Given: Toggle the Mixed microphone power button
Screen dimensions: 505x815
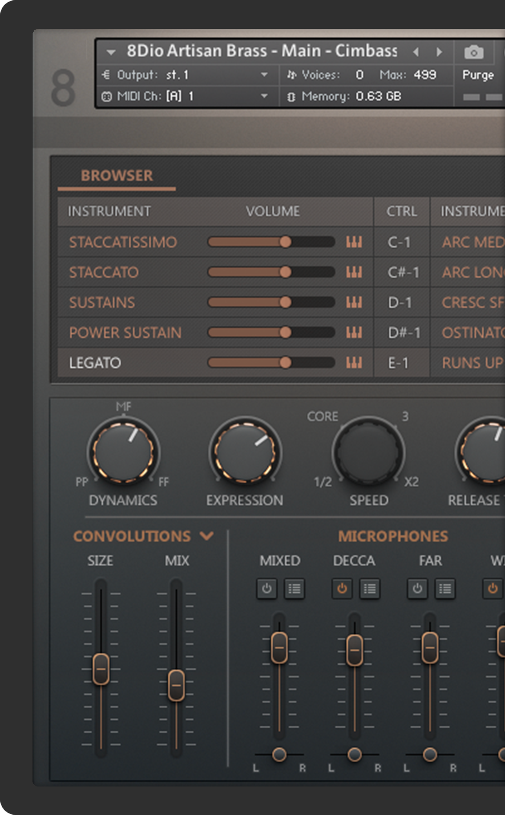Looking at the screenshot, I should click(267, 589).
